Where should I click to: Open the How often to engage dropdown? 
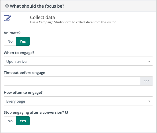[78, 101]
